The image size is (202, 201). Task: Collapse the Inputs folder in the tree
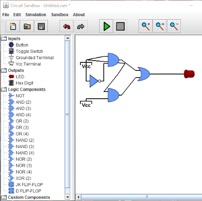[4, 39]
